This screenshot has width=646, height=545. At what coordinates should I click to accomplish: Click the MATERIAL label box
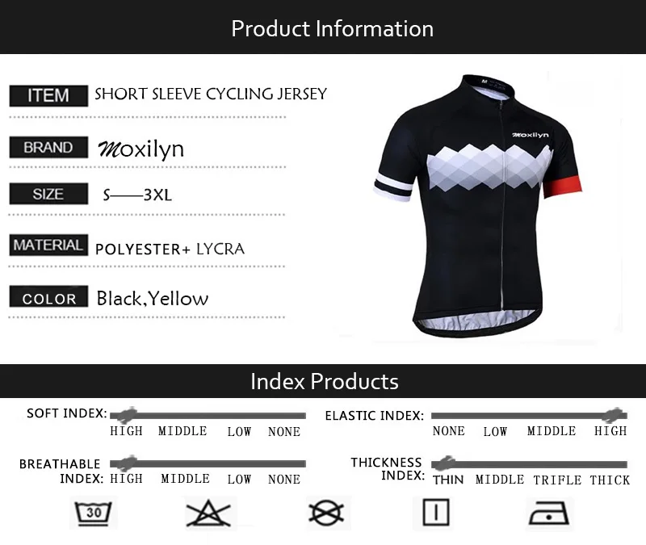[x=48, y=245]
